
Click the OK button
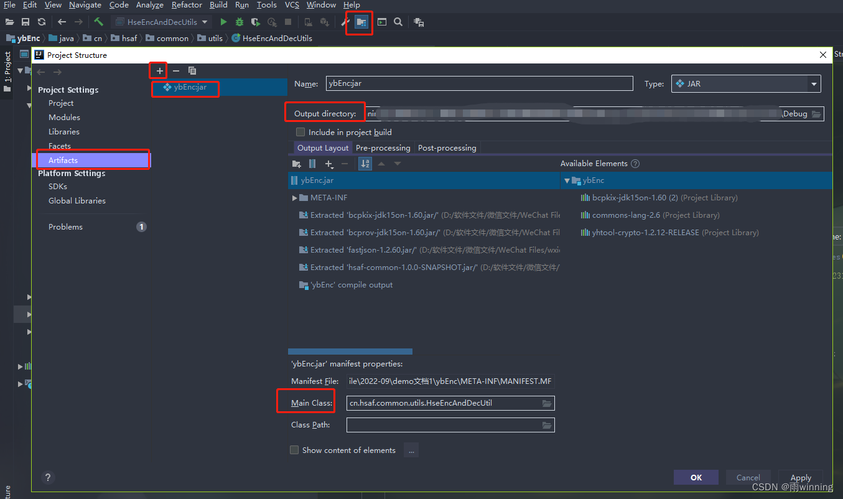click(696, 477)
